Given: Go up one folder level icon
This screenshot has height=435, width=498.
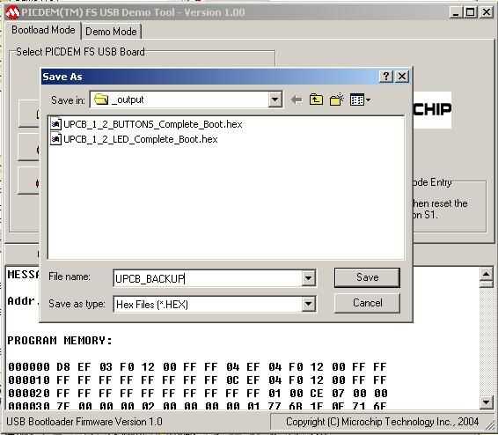Looking at the screenshot, I should (316, 100).
